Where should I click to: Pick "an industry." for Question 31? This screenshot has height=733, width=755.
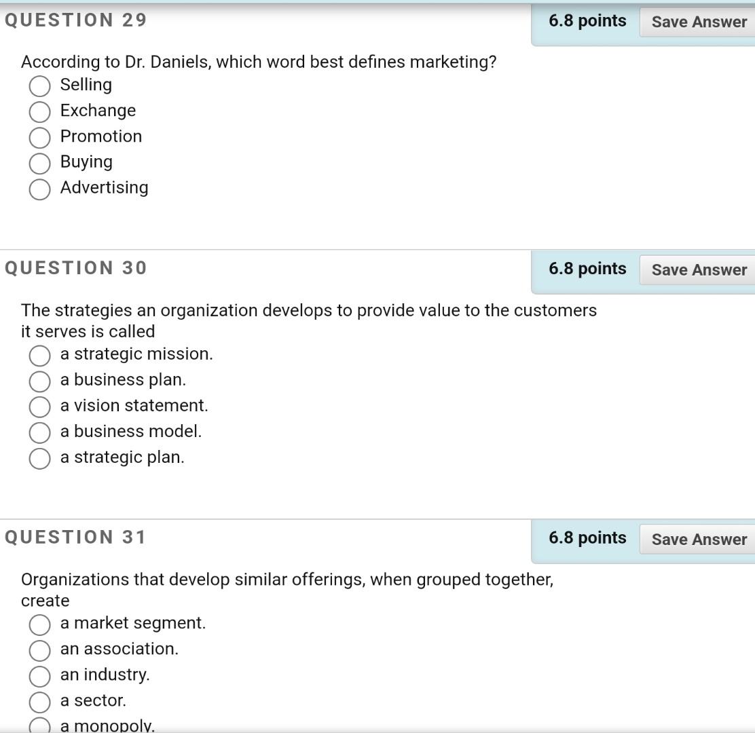point(39,677)
